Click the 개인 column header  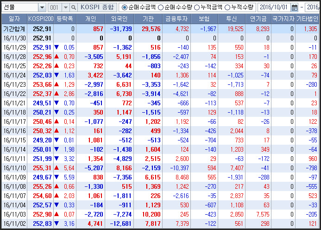(90, 19)
